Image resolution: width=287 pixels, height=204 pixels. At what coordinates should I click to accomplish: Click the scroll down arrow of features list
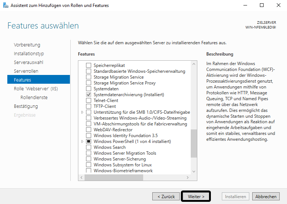pyautogui.click(x=194, y=171)
